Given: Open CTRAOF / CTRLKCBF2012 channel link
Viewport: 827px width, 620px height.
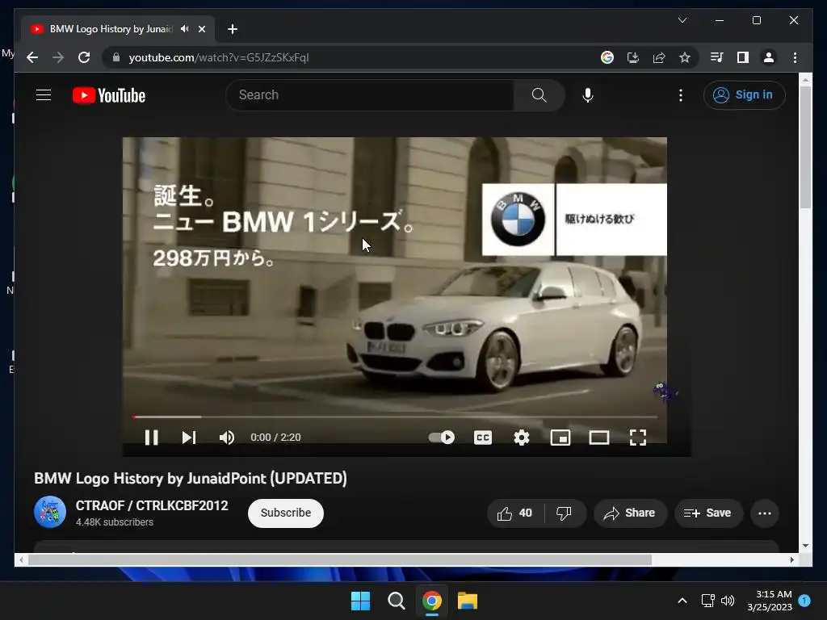Looking at the screenshot, I should tap(152, 505).
